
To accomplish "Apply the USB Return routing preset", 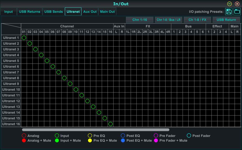I will 226,20.
